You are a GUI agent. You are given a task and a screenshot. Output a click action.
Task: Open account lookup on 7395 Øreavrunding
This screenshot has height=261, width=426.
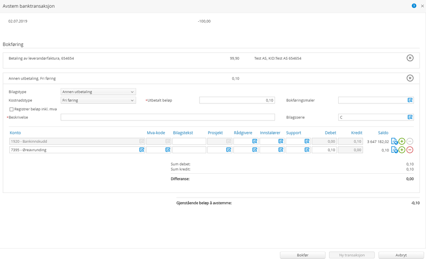point(142,150)
